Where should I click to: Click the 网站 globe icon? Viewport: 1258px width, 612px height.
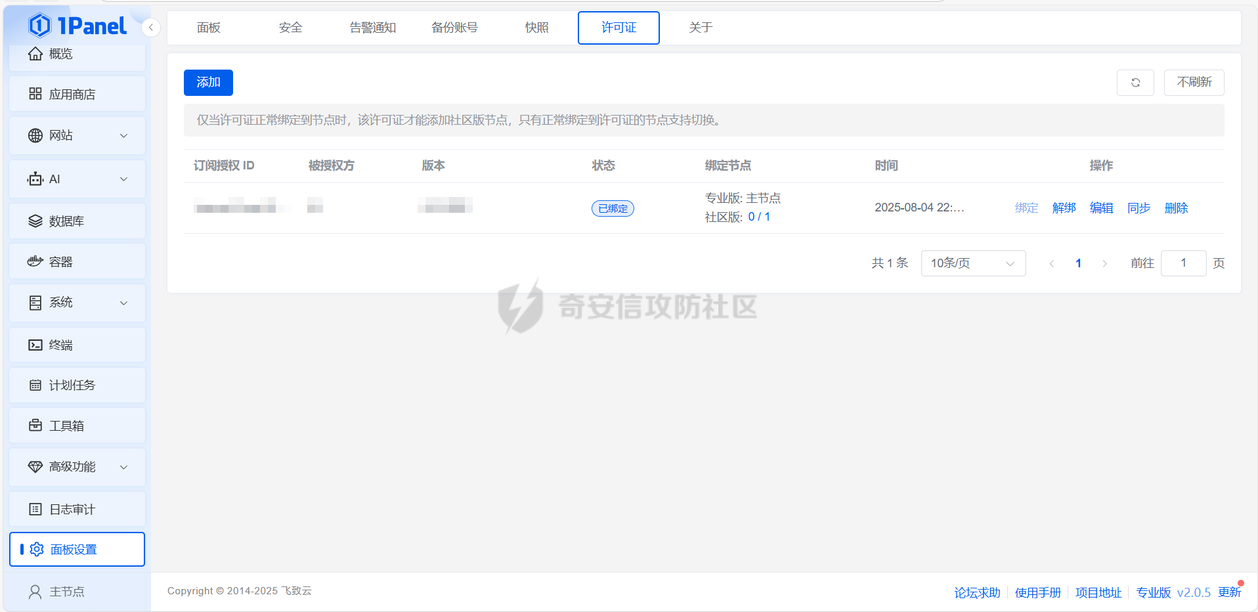pyautogui.click(x=35, y=135)
